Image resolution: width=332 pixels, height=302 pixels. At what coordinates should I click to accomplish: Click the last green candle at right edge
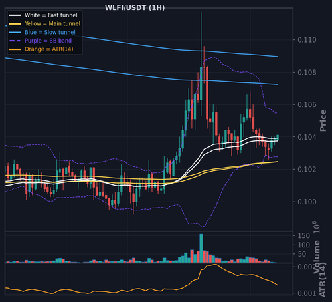click(x=278, y=138)
